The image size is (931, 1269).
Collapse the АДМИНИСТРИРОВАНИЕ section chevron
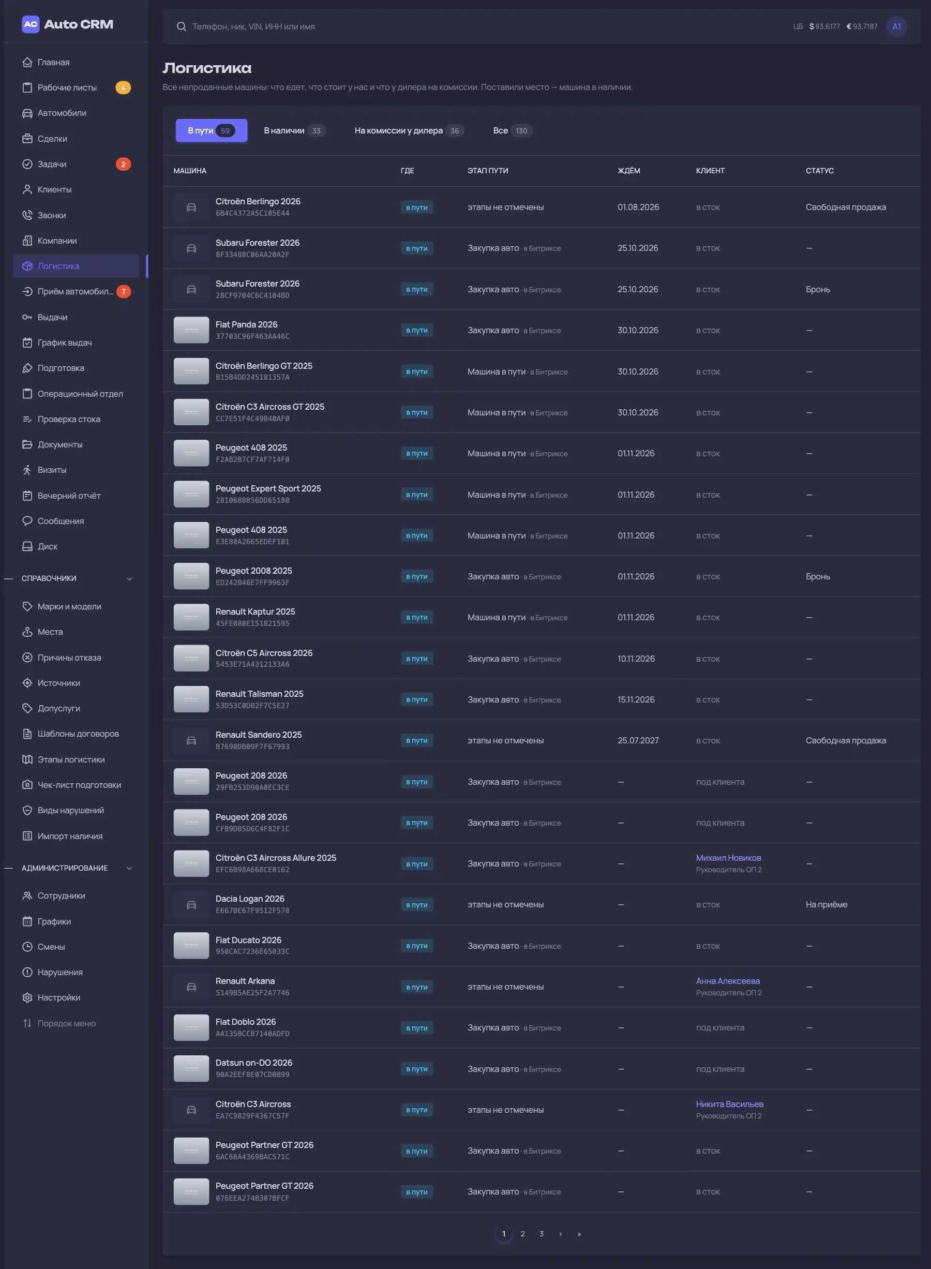(130, 868)
